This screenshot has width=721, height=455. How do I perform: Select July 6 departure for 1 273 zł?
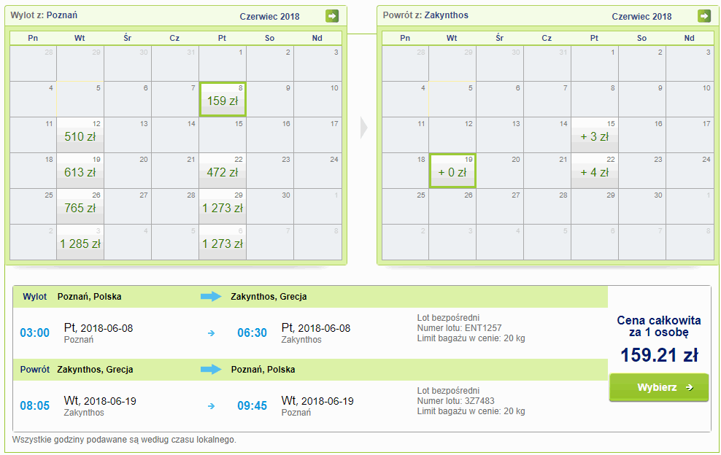pos(223,242)
